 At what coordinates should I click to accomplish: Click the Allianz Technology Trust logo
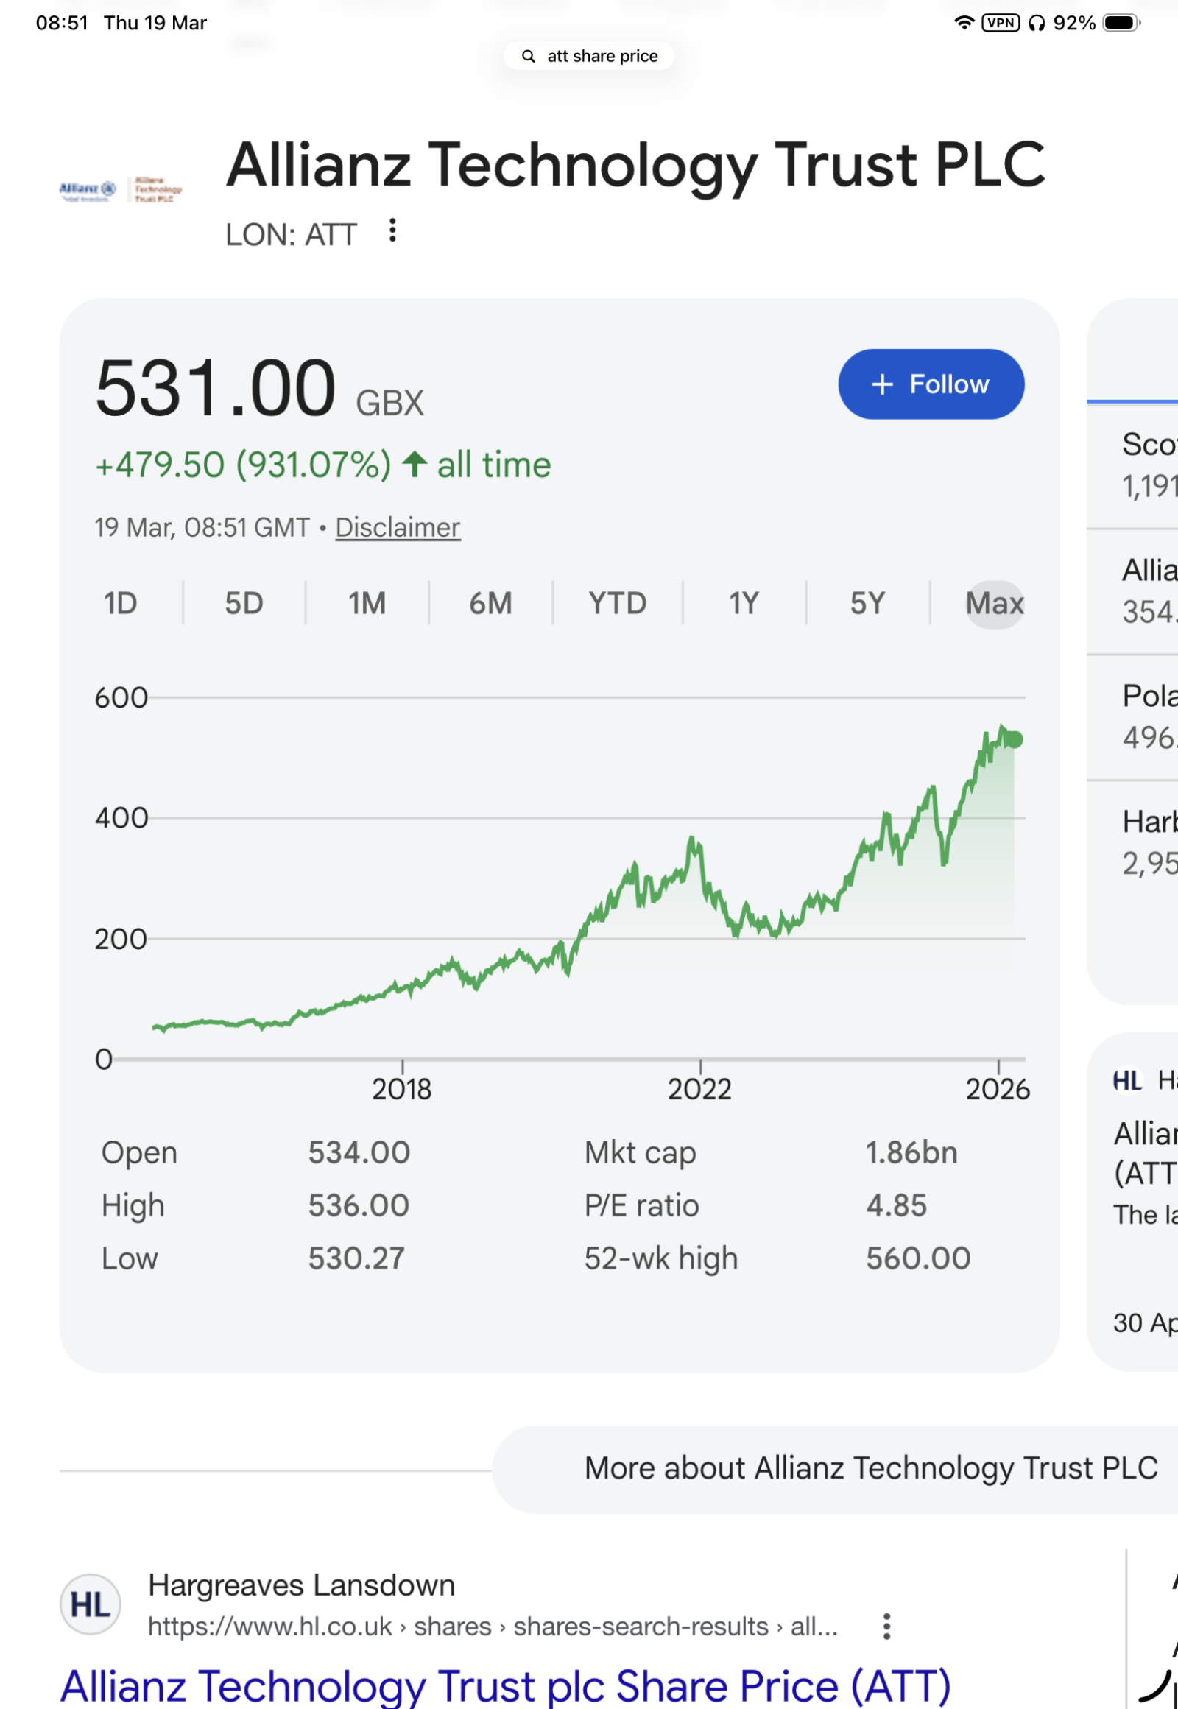[x=120, y=190]
